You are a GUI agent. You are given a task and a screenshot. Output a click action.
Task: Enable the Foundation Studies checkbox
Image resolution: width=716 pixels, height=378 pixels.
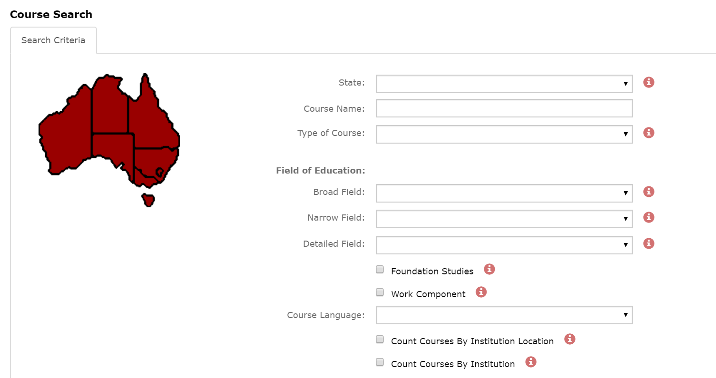click(x=380, y=270)
